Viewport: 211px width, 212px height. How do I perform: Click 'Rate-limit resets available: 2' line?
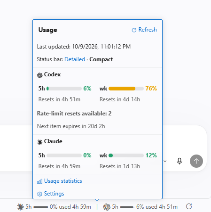[74, 114]
